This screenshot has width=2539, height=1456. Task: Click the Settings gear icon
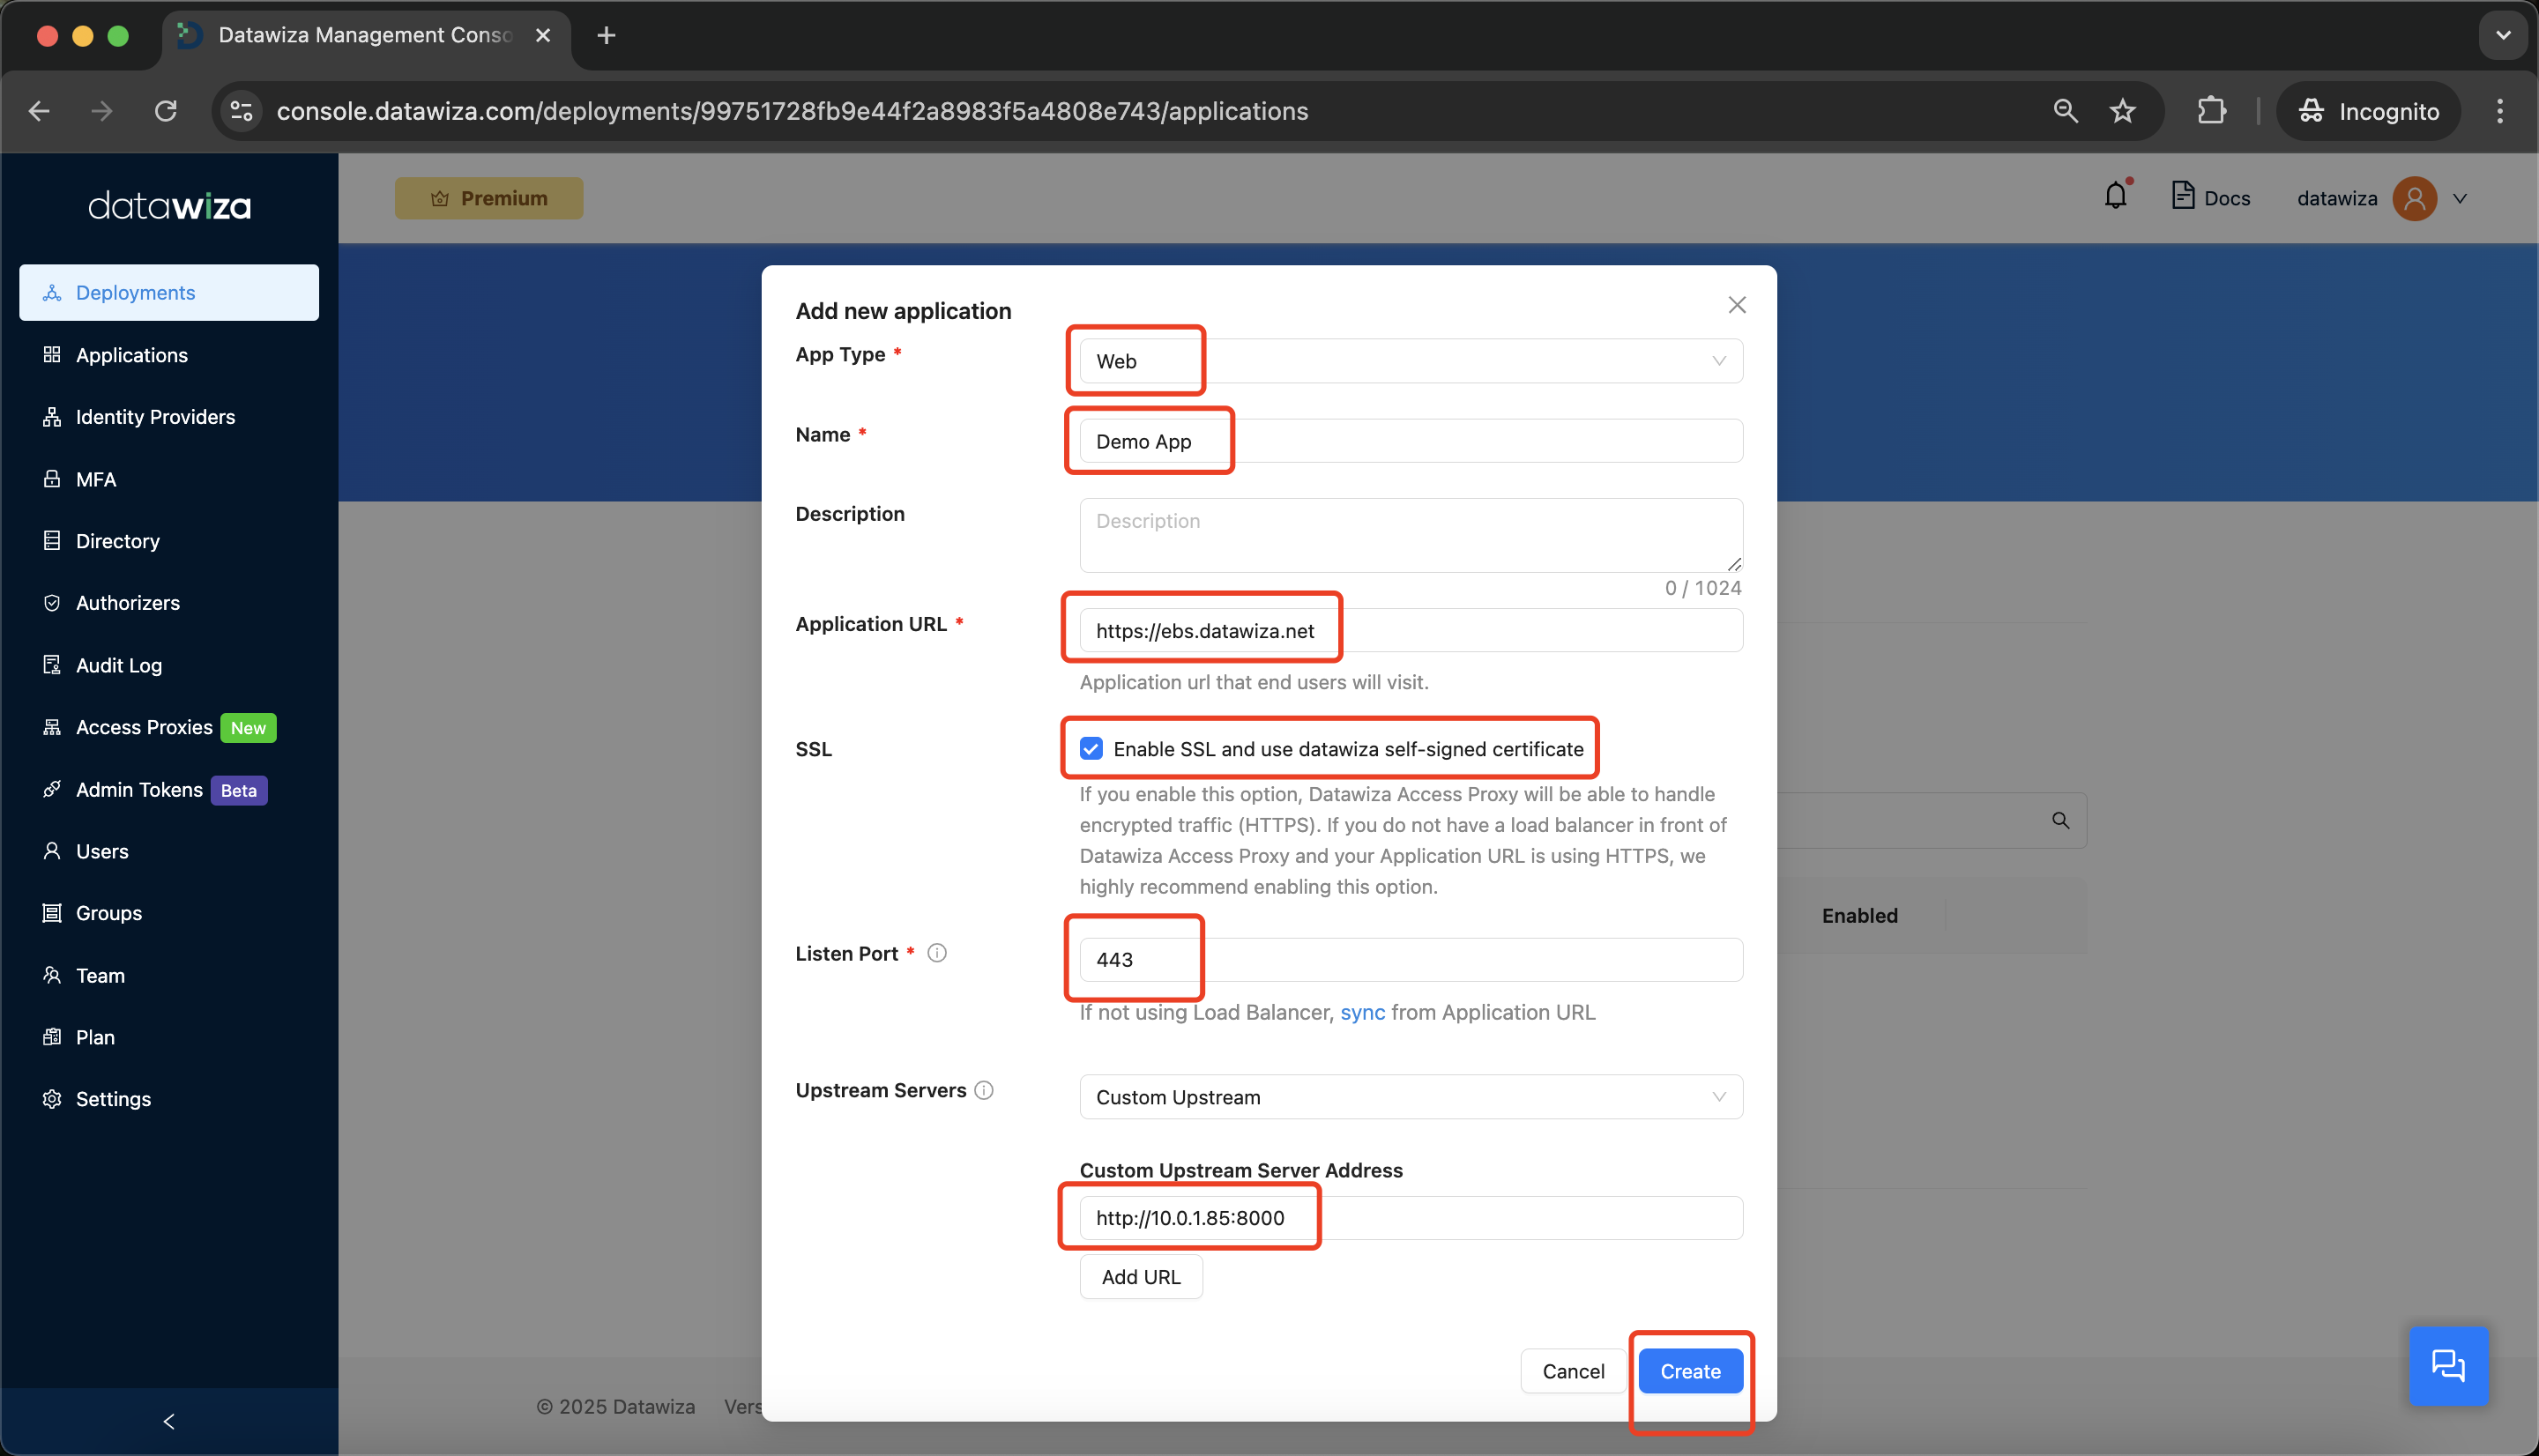52,1099
